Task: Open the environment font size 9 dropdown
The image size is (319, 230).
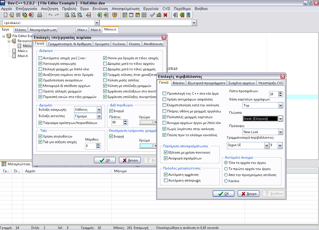Action: point(280,145)
